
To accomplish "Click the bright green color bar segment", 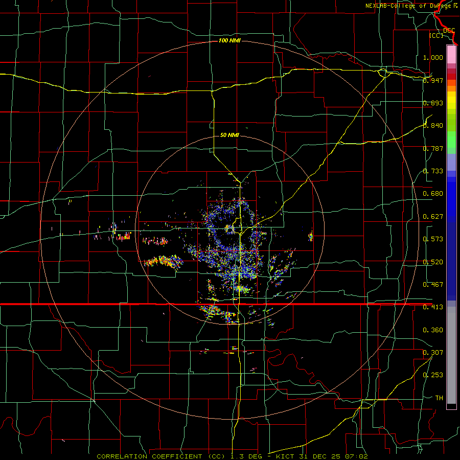I will coord(451,140).
